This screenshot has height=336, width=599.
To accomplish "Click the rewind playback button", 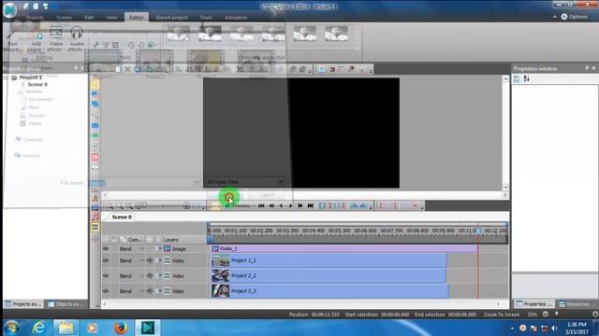I will click(271, 205).
